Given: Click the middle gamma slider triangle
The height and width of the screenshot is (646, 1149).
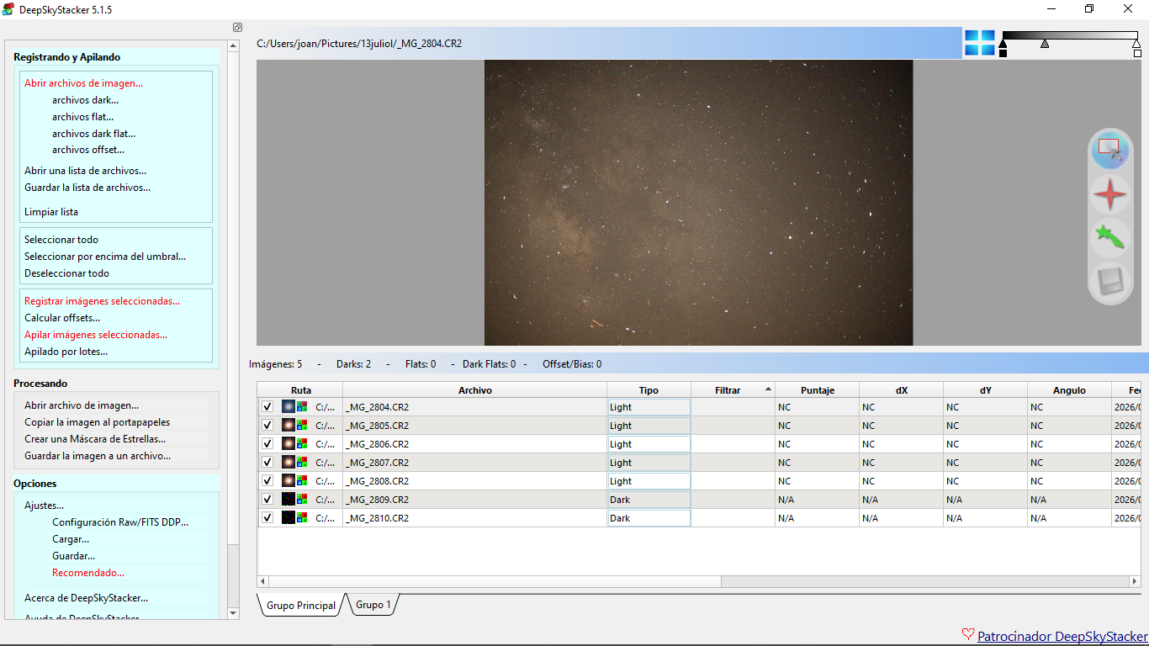Looking at the screenshot, I should pyautogui.click(x=1045, y=43).
